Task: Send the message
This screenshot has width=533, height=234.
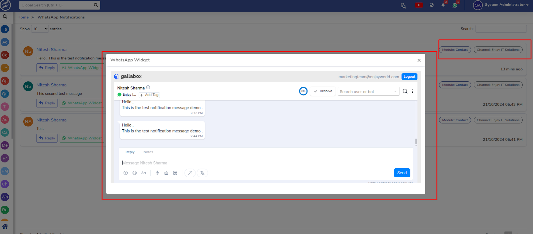Action: pyautogui.click(x=402, y=173)
